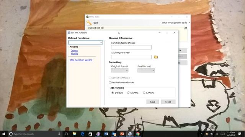
Task: Click the purple app icon beside Store
Action: (x=98, y=134)
